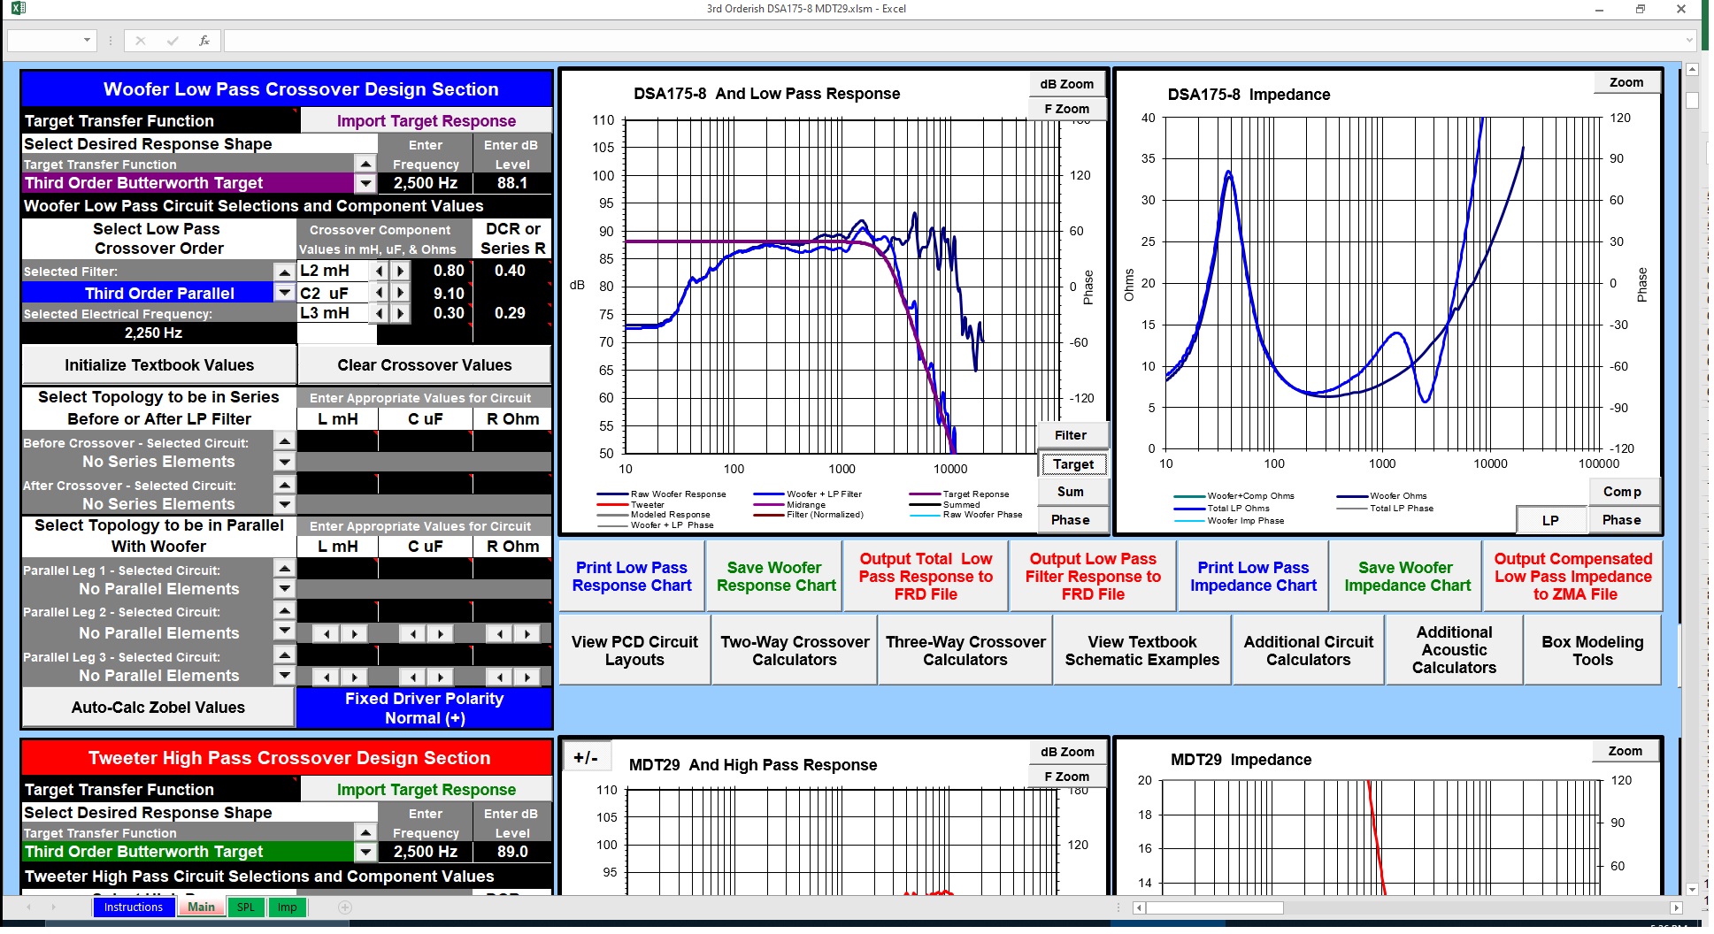This screenshot has width=1714, height=934.
Task: Decrease C2 uF value with left arrow
Action: click(380, 293)
